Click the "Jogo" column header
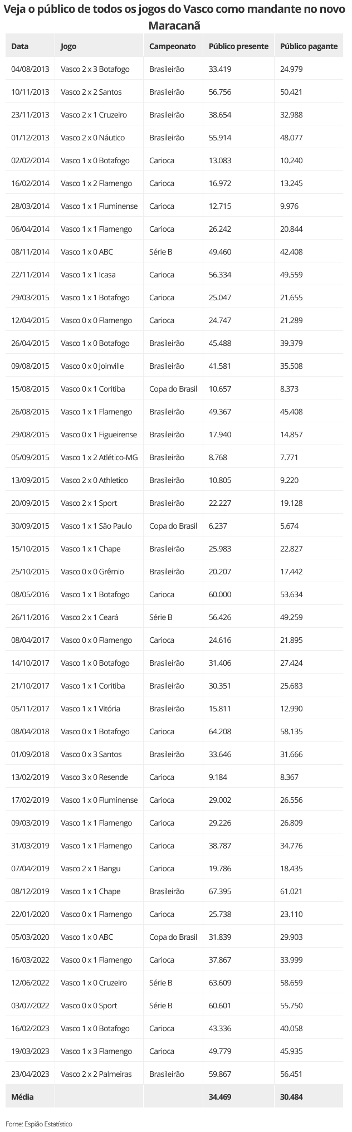 [x=69, y=46]
